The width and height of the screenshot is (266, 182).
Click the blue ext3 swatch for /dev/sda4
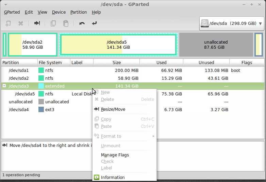pos(41,109)
